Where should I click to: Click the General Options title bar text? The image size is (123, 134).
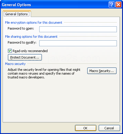(x=16, y=5)
